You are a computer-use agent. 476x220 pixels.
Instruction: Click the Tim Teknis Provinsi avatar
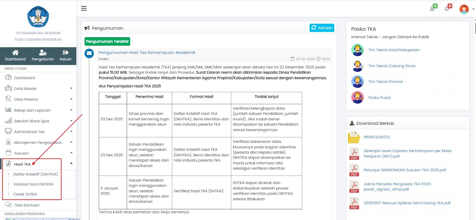[x=357, y=82]
